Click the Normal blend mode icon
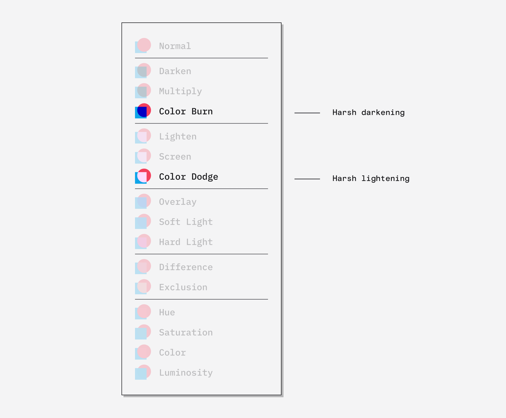The height and width of the screenshot is (418, 506). [x=143, y=46]
